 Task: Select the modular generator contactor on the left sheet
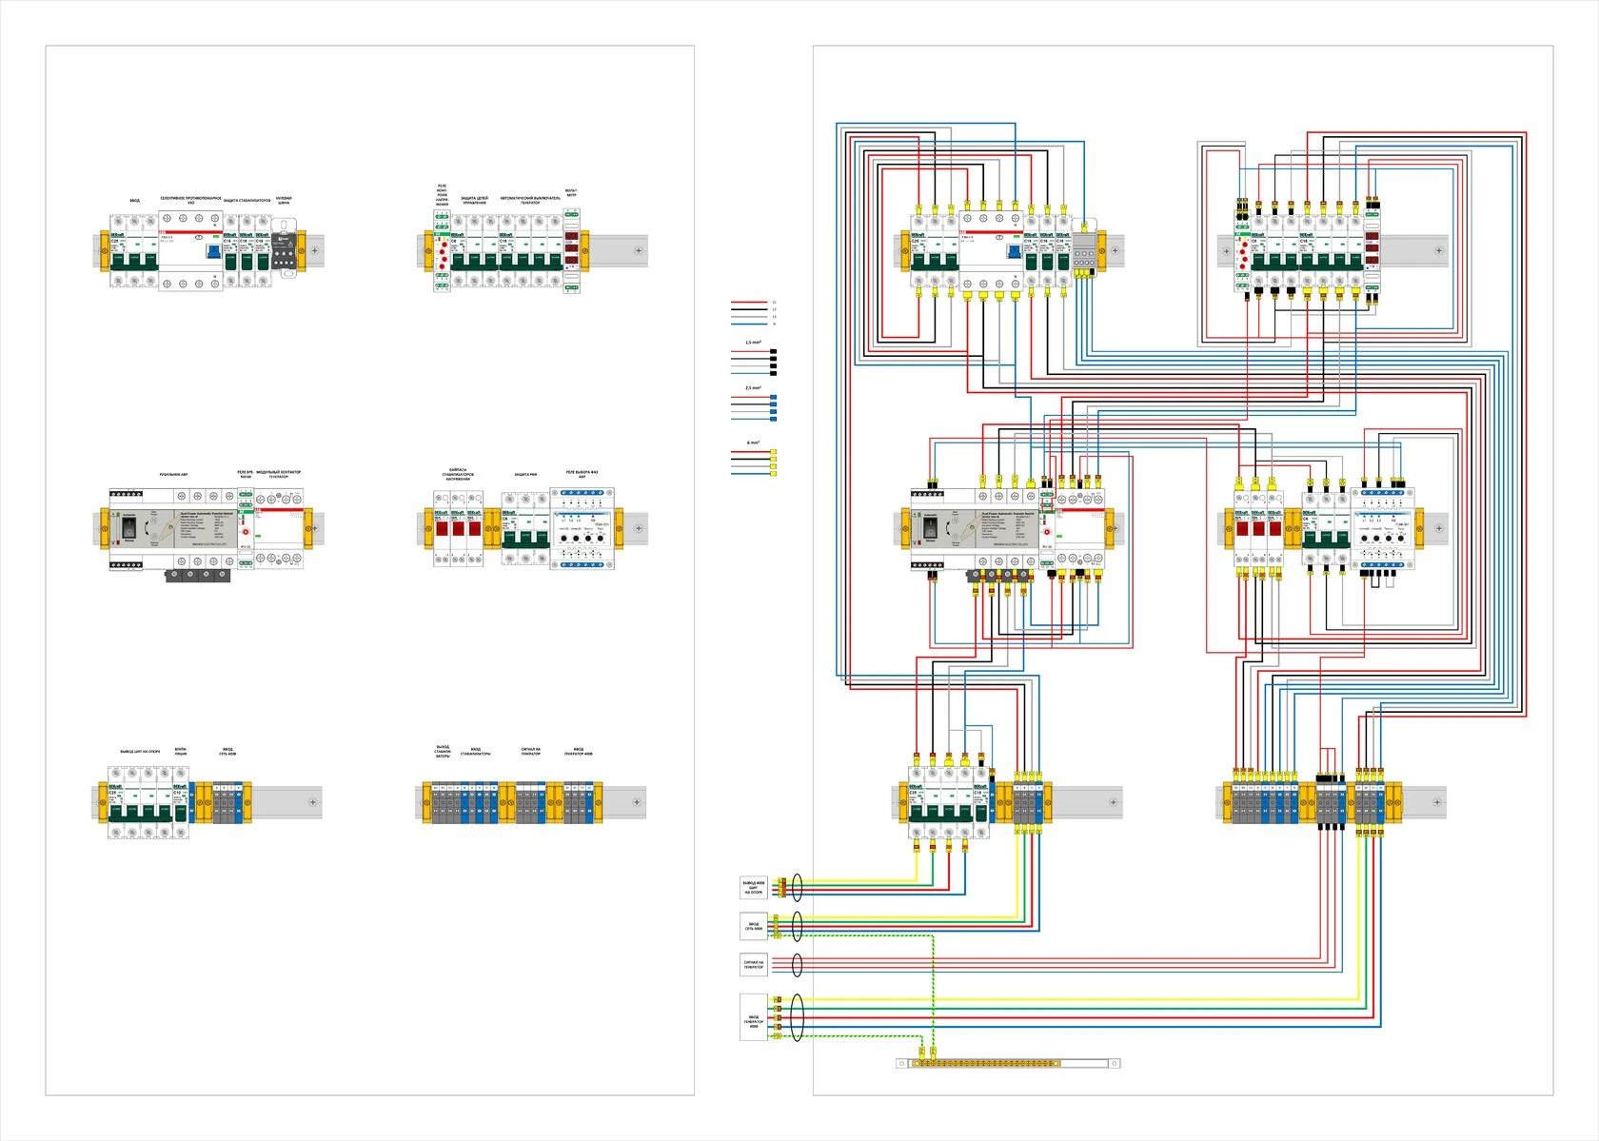(279, 529)
